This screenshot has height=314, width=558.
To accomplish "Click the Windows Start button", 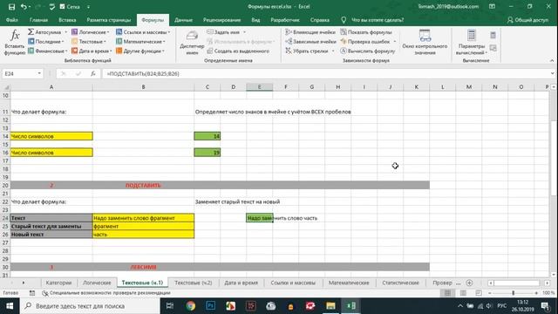I will click(x=10, y=306).
